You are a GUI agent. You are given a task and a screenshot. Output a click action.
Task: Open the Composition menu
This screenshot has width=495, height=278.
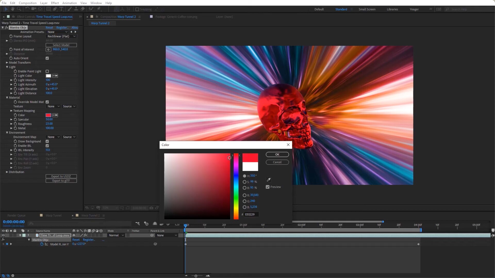[28, 3]
